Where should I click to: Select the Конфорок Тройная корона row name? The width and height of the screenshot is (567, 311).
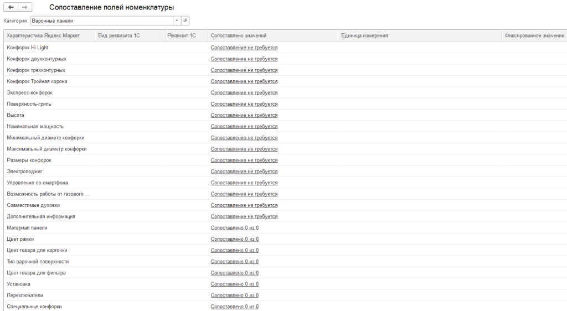37,81
